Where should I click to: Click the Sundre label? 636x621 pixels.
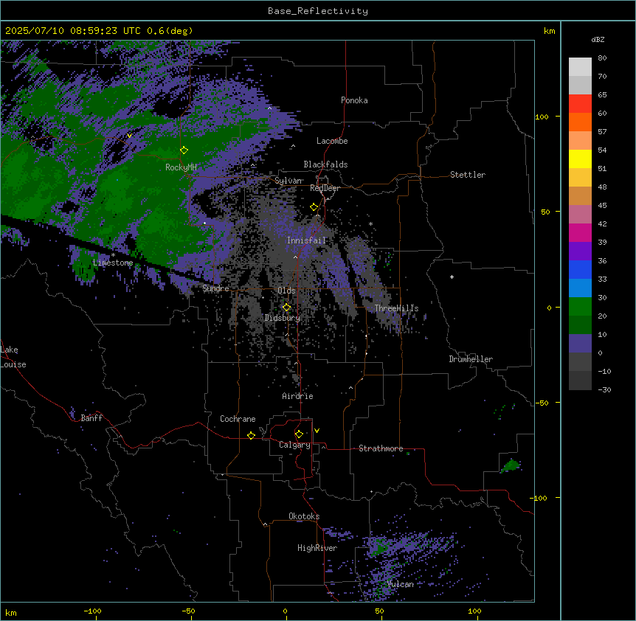click(215, 288)
